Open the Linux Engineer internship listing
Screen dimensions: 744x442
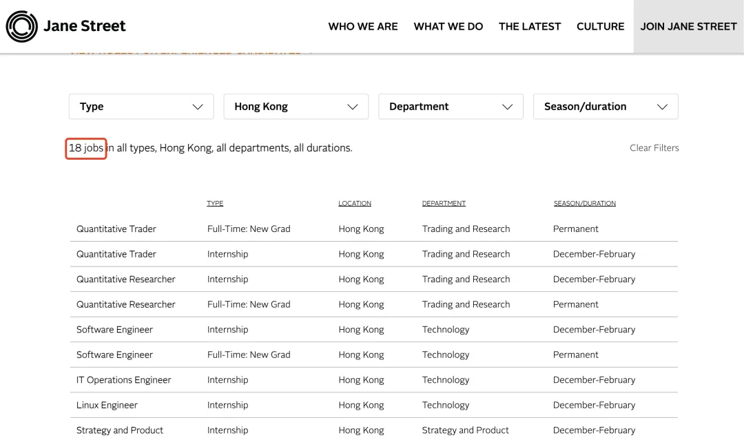(374, 405)
